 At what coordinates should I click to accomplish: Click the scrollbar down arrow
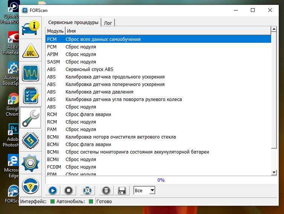[274, 172]
